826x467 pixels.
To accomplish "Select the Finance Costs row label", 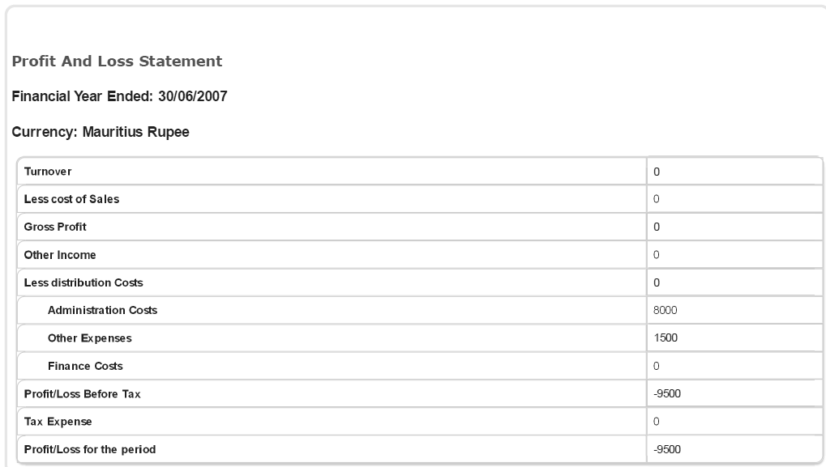I will pos(85,366).
